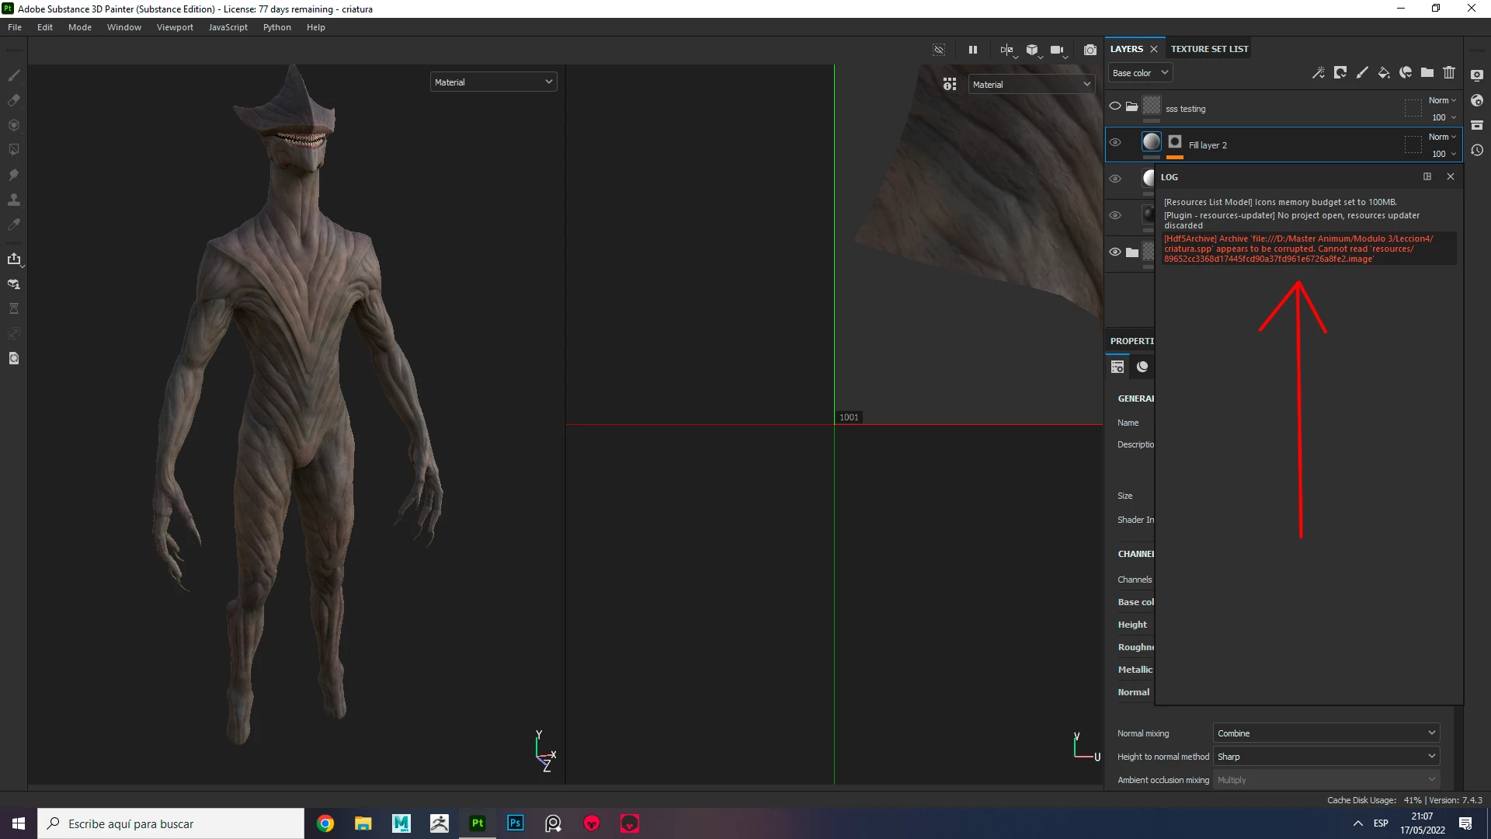Open the 3D viewport Material dropdown
The height and width of the screenshot is (839, 1491).
point(493,82)
